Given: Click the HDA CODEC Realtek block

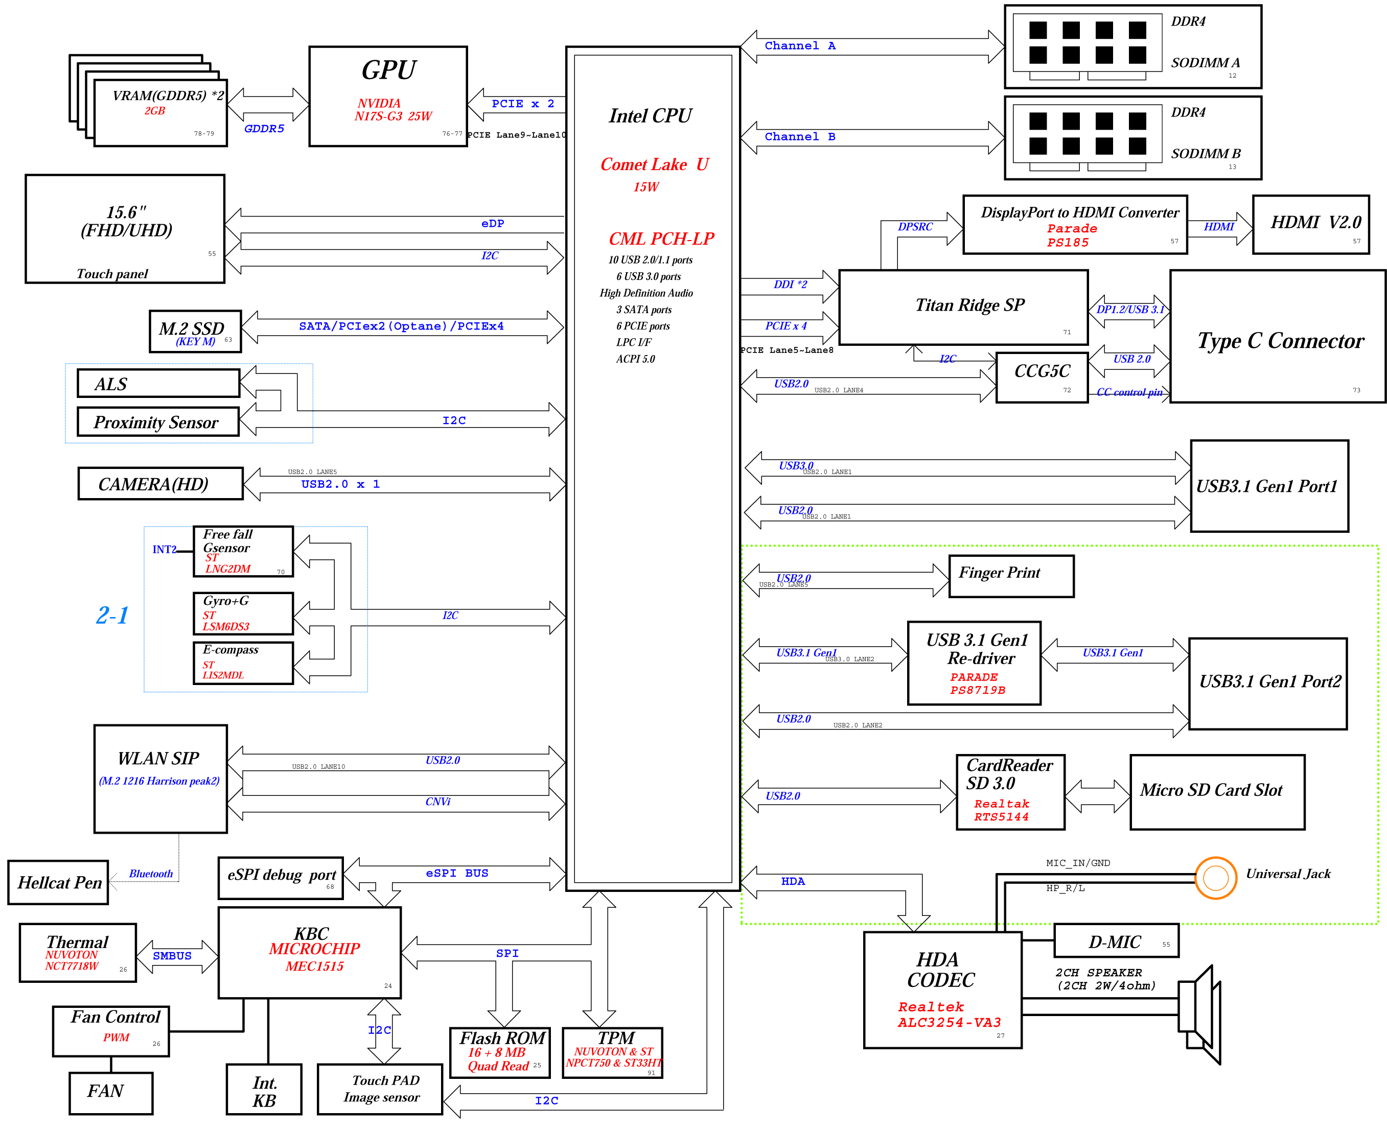Looking at the screenshot, I should pyautogui.click(x=942, y=989).
